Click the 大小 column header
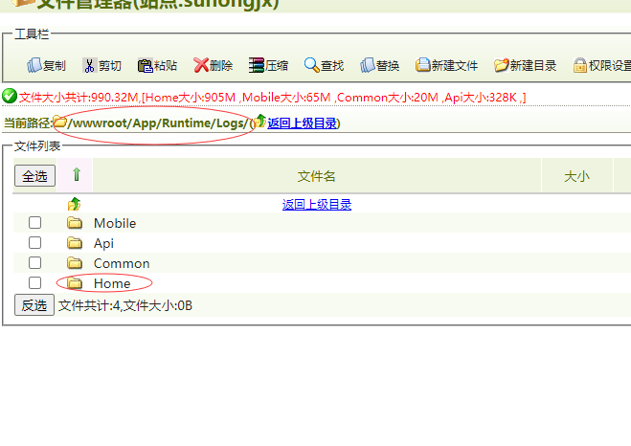This screenshot has height=446, width=631. click(576, 176)
